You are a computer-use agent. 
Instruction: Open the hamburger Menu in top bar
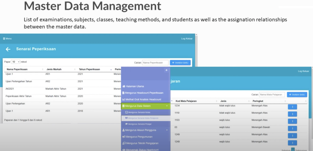(7, 39)
